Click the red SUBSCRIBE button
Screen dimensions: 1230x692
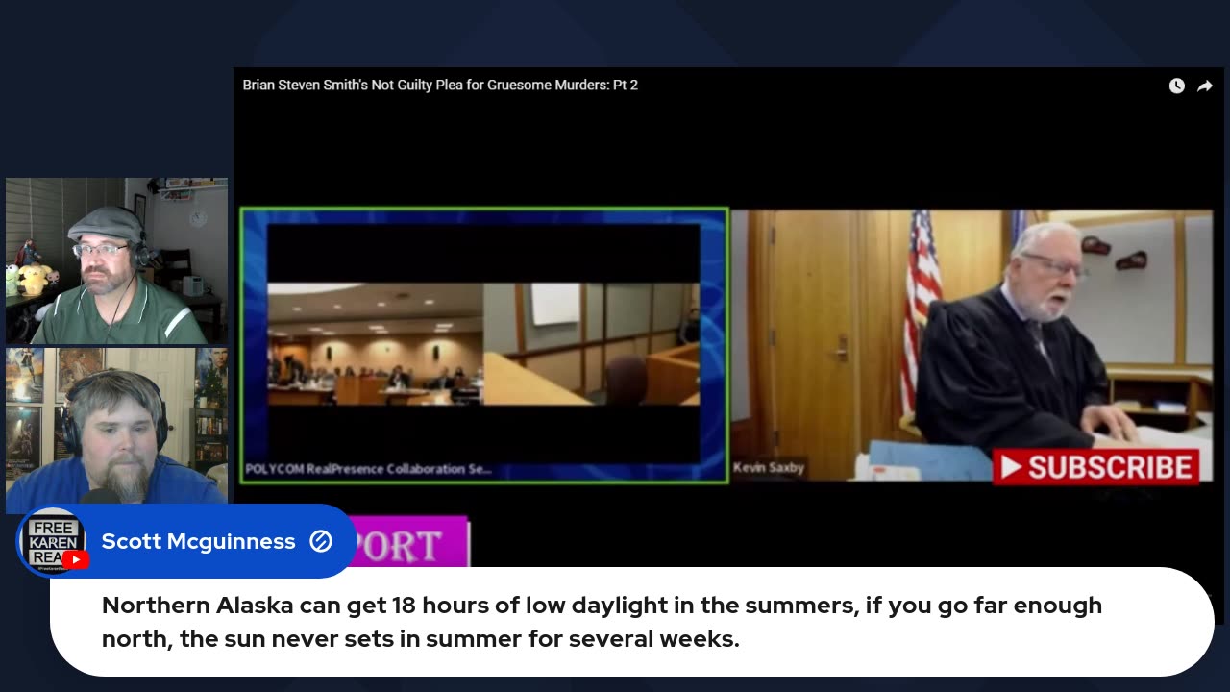[1096, 467]
